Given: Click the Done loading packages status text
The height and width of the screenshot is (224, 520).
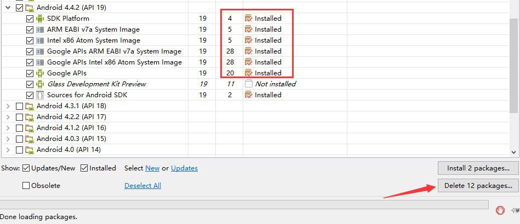Looking at the screenshot, I should point(38,217).
